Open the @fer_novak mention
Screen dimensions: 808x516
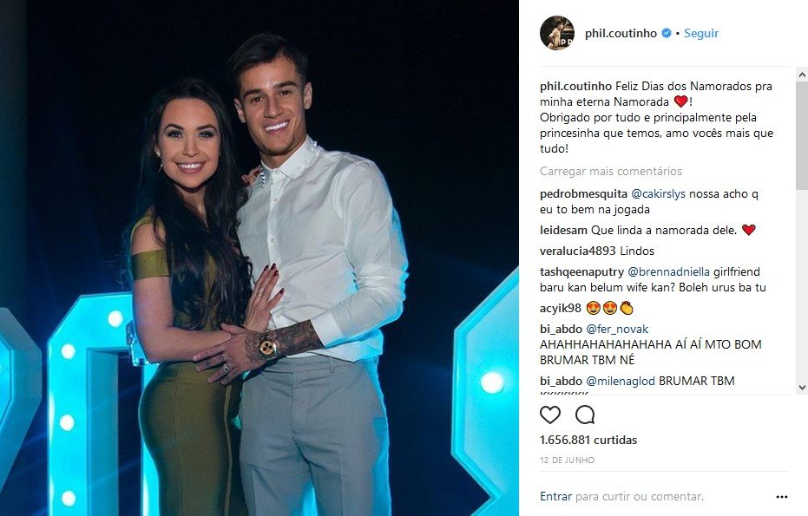click(x=617, y=329)
